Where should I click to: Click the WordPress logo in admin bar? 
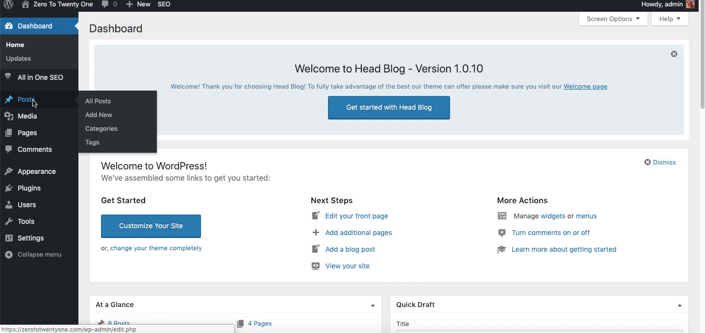coord(8,4)
